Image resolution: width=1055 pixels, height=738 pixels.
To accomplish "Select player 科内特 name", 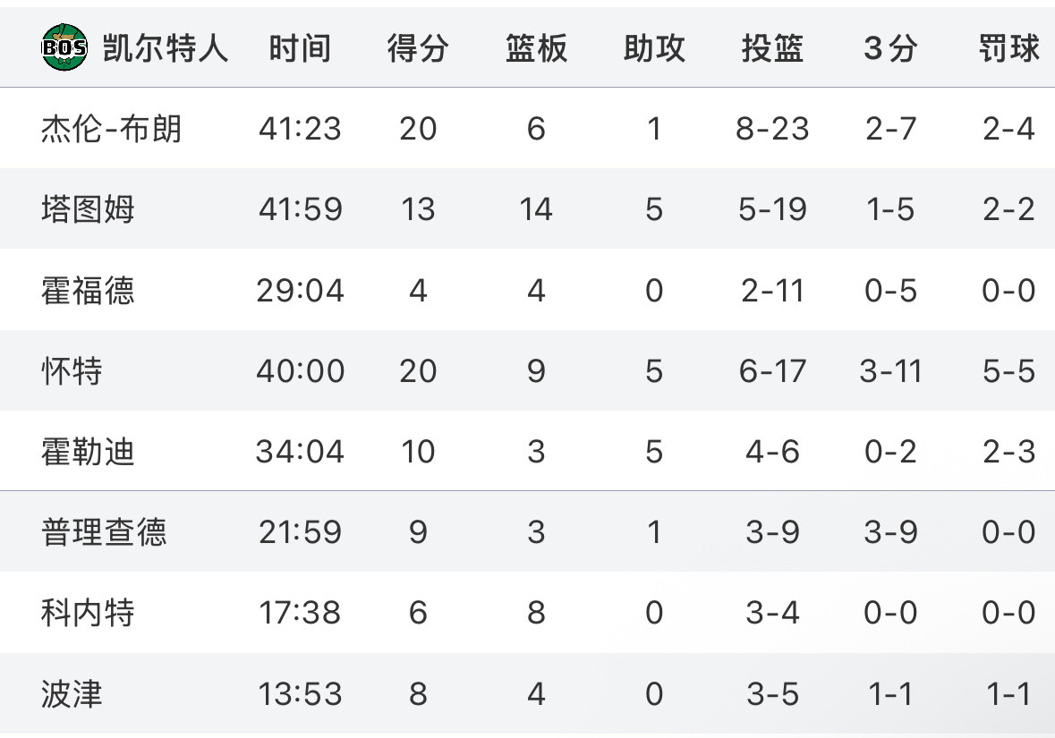I will click(88, 612).
